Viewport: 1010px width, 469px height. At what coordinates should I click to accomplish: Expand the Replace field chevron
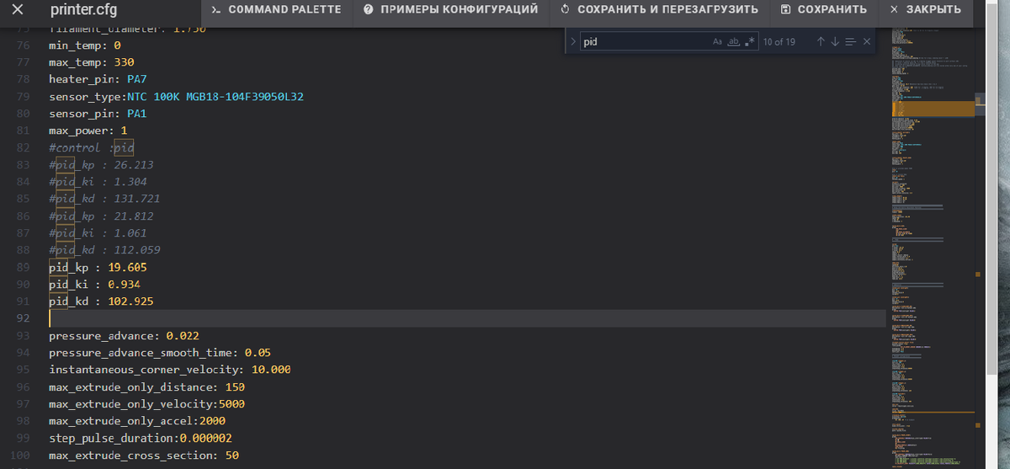click(x=573, y=41)
